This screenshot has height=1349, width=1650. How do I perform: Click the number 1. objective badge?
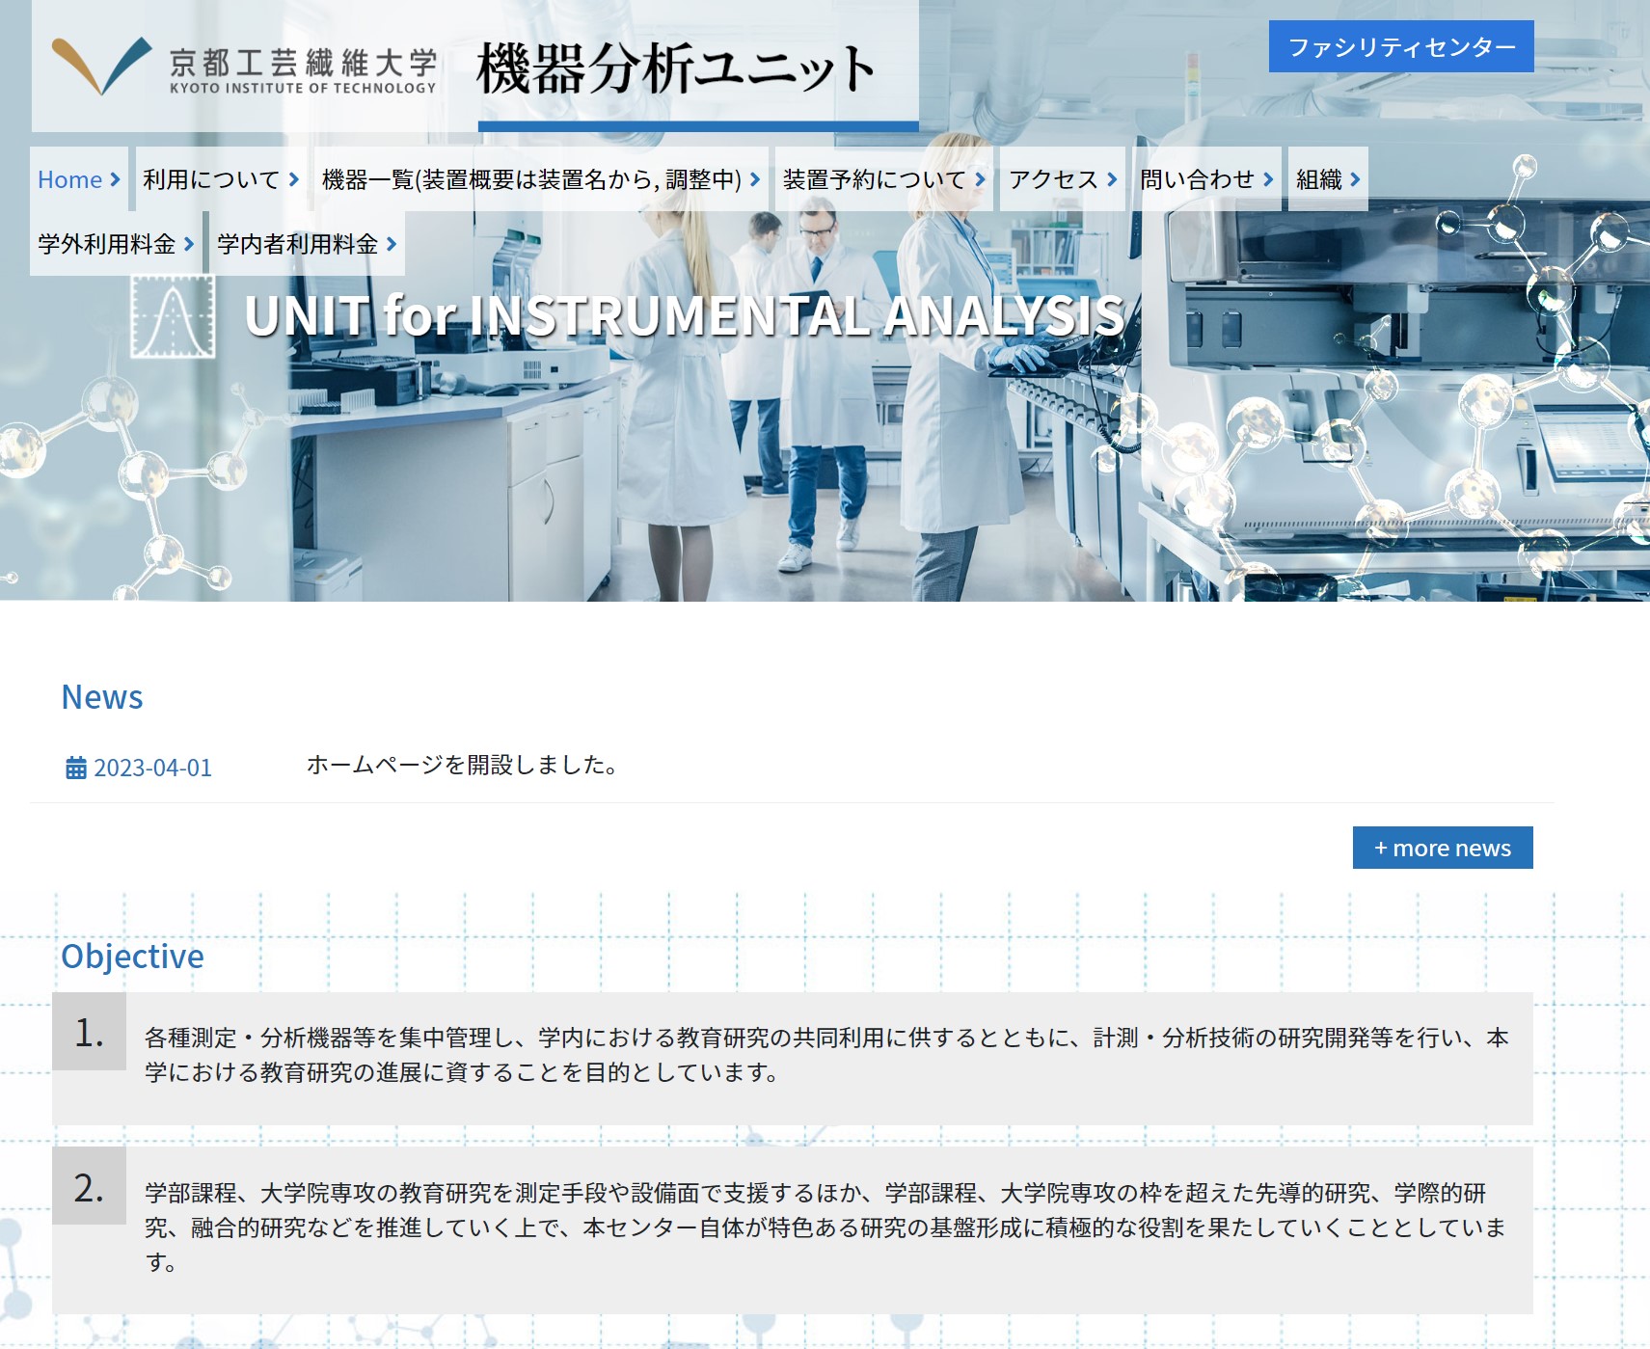point(89,1032)
